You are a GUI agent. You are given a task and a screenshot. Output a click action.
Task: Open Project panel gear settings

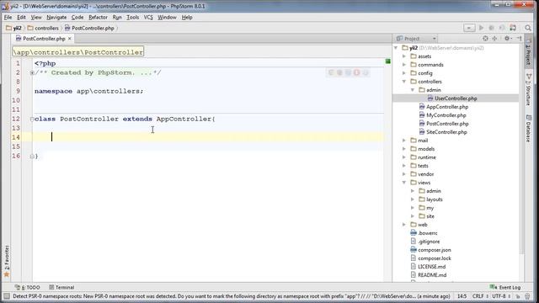(x=507, y=39)
